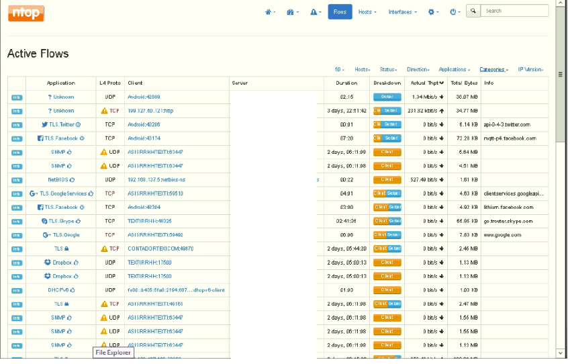Open the IP Version filter dropdown

coord(531,69)
